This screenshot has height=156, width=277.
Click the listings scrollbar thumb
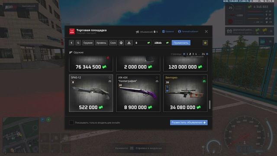coord(209,105)
